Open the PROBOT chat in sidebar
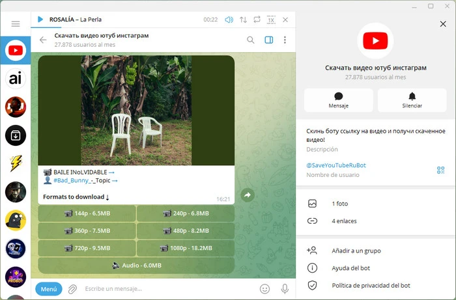 [16, 277]
